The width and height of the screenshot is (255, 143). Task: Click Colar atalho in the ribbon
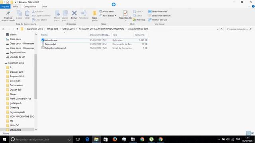(39, 19)
